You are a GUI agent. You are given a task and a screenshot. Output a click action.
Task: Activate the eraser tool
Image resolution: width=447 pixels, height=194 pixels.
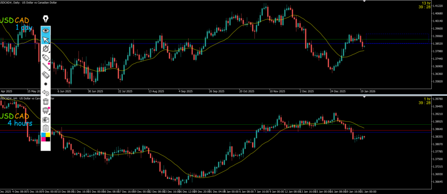[45, 75]
